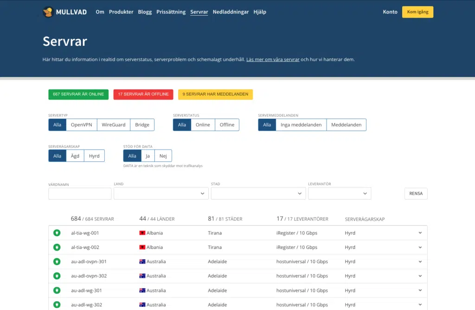
Task: Click Australia flag in au-adl-wg-301 row
Action: 142,291
